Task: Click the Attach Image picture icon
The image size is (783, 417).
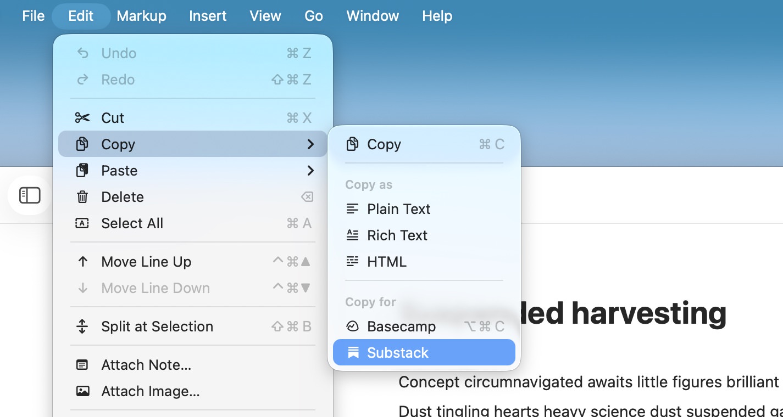Action: click(x=82, y=391)
